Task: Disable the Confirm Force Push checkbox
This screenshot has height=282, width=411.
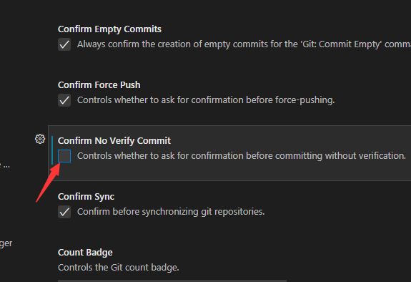Action: pyautogui.click(x=64, y=100)
